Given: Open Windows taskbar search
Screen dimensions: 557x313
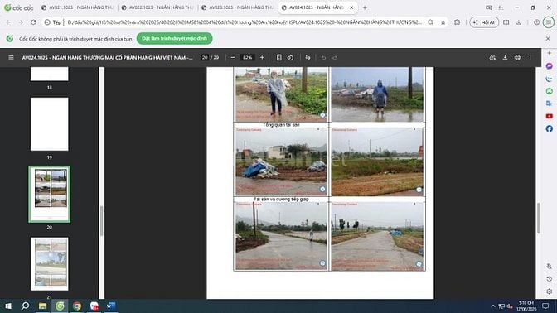Looking at the screenshot, I should [x=25, y=306].
